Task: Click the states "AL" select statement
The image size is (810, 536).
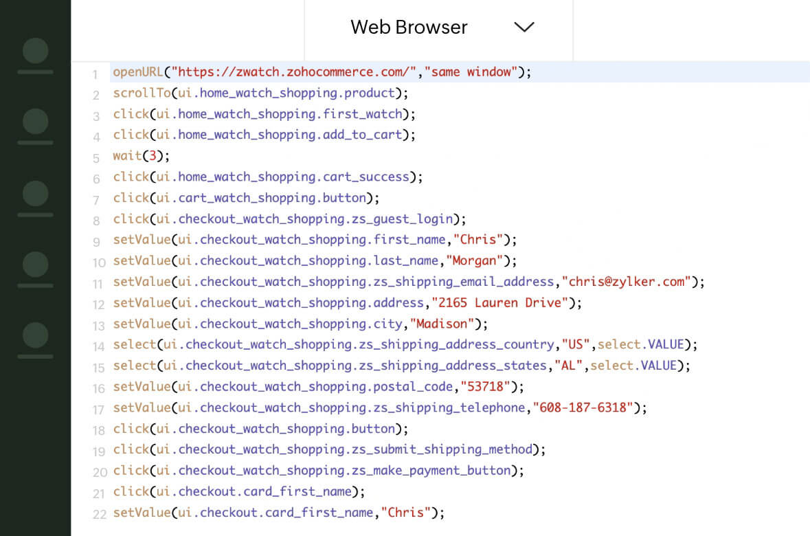Action: coord(401,366)
